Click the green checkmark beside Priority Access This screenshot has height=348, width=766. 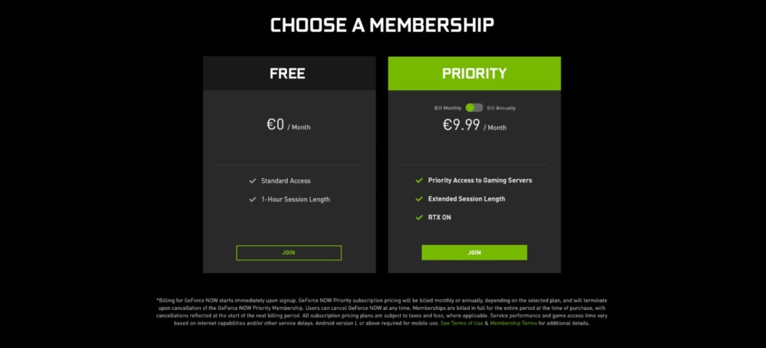419,181
